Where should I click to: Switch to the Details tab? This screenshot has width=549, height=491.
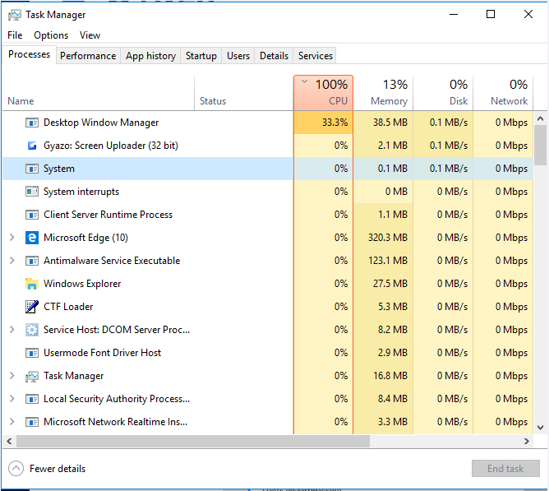[x=274, y=56]
